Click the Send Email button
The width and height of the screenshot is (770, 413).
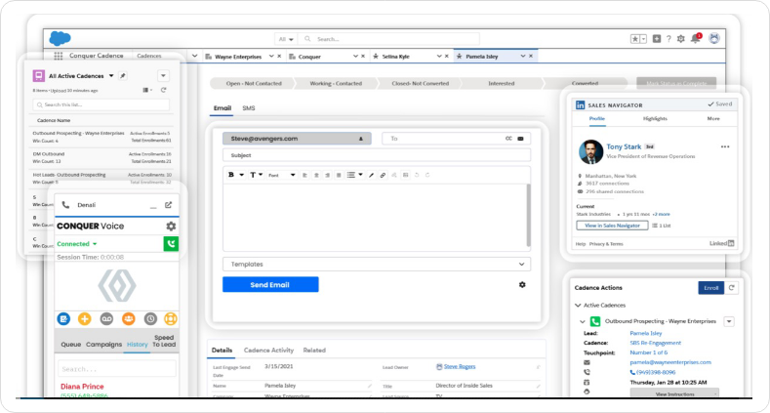point(270,285)
